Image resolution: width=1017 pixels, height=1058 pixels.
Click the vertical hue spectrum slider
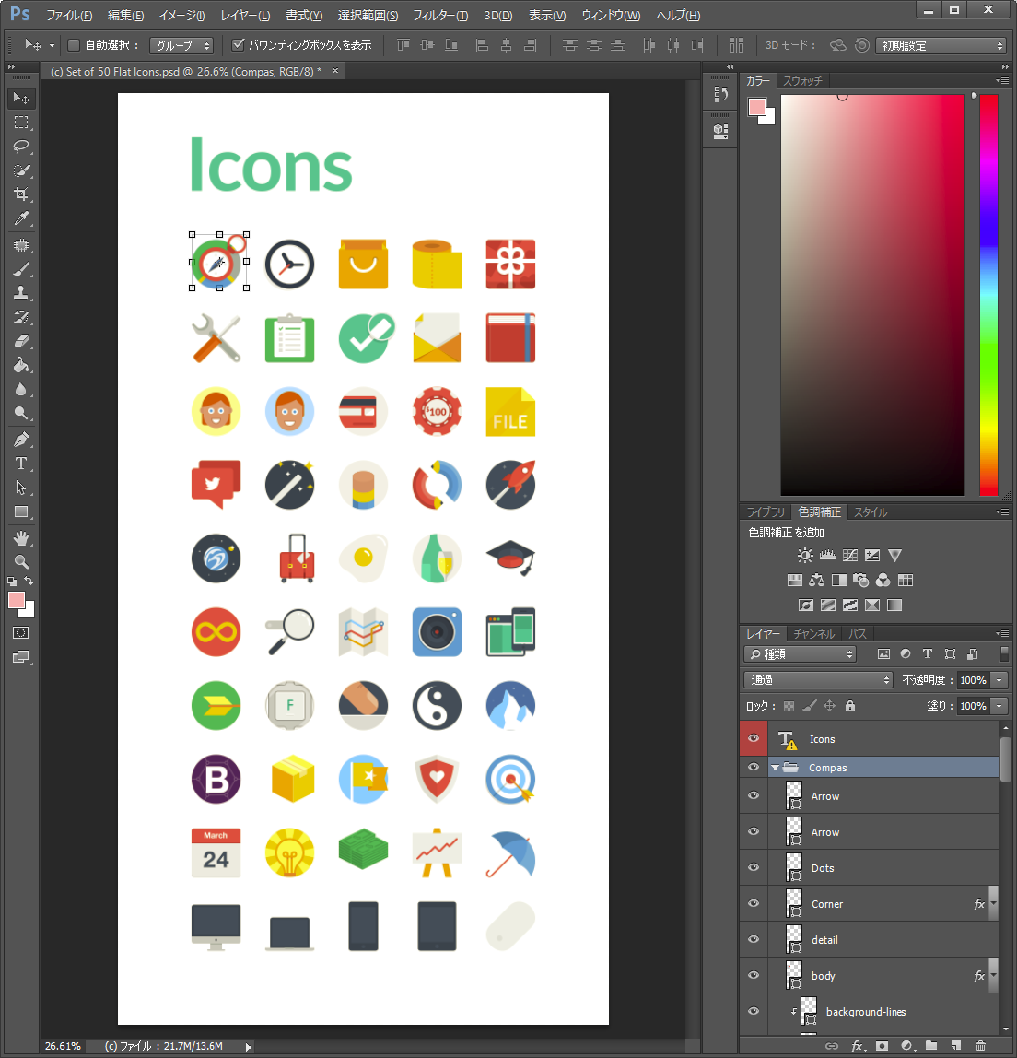coord(988,295)
